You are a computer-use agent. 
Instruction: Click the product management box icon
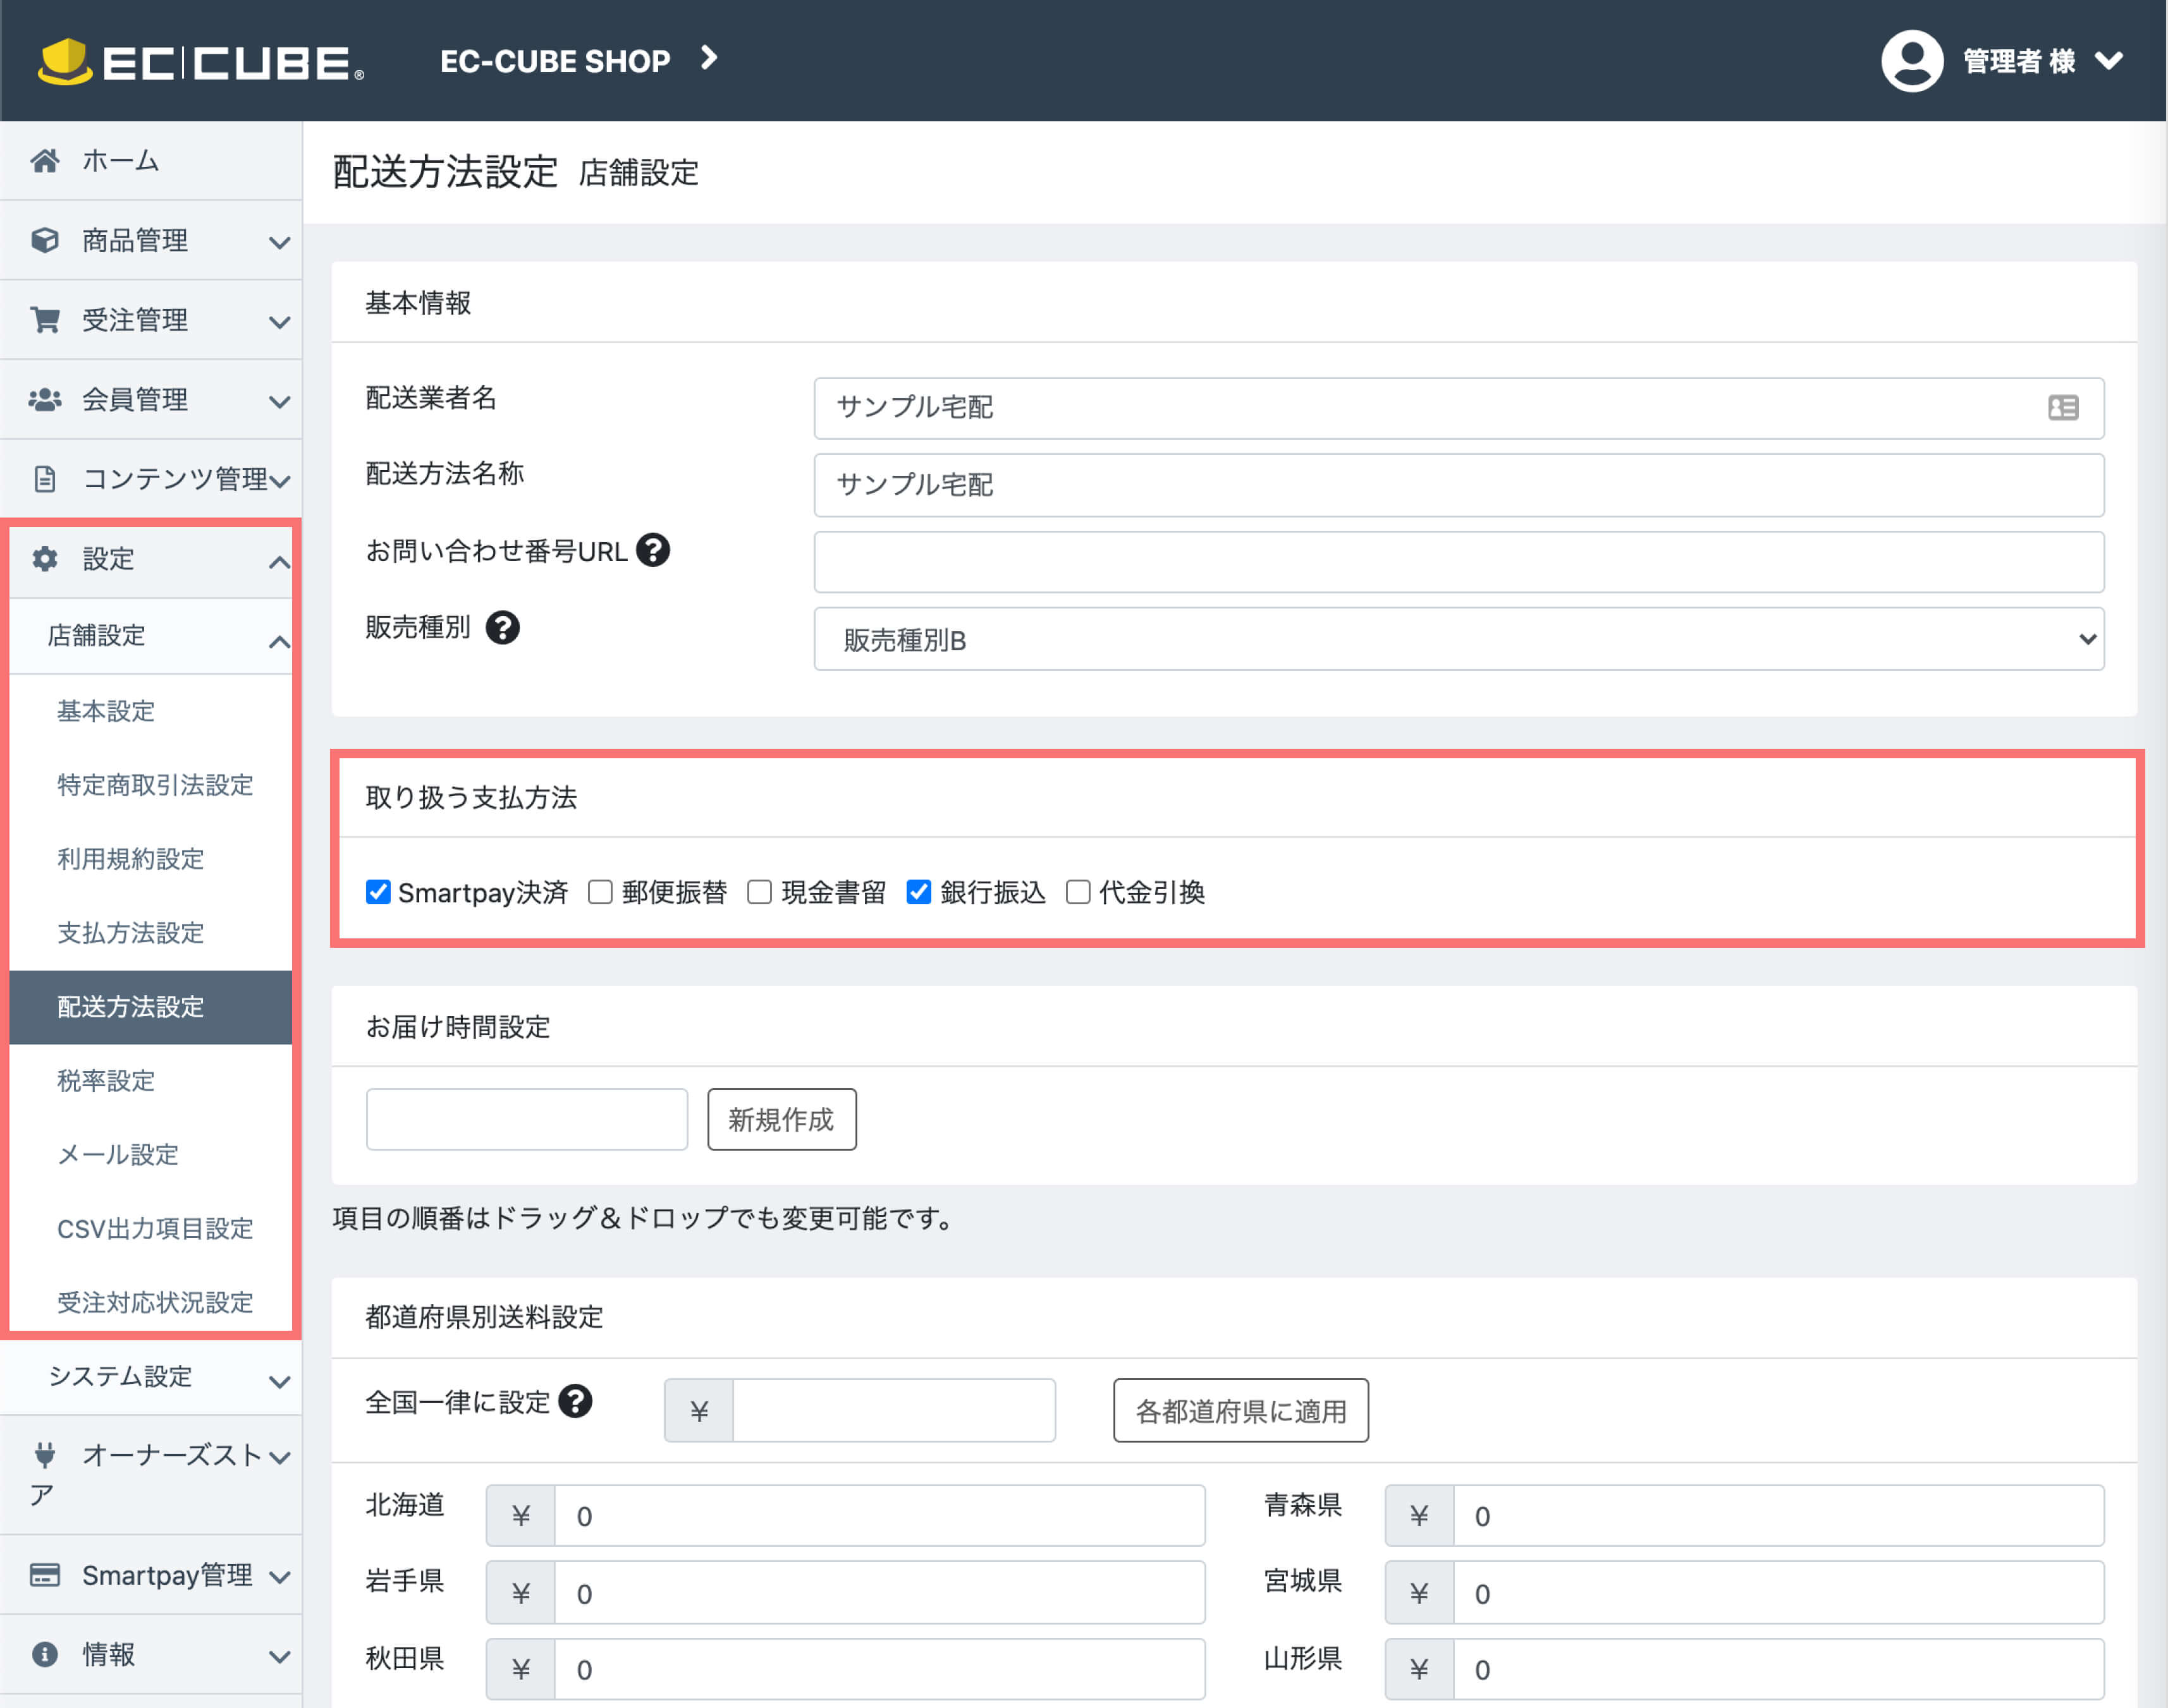(x=44, y=240)
